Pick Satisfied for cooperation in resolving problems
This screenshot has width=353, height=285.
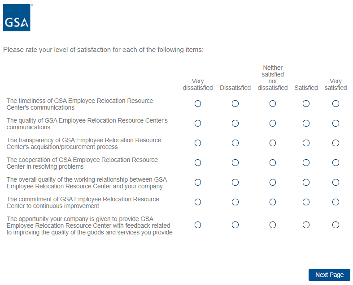point(306,163)
